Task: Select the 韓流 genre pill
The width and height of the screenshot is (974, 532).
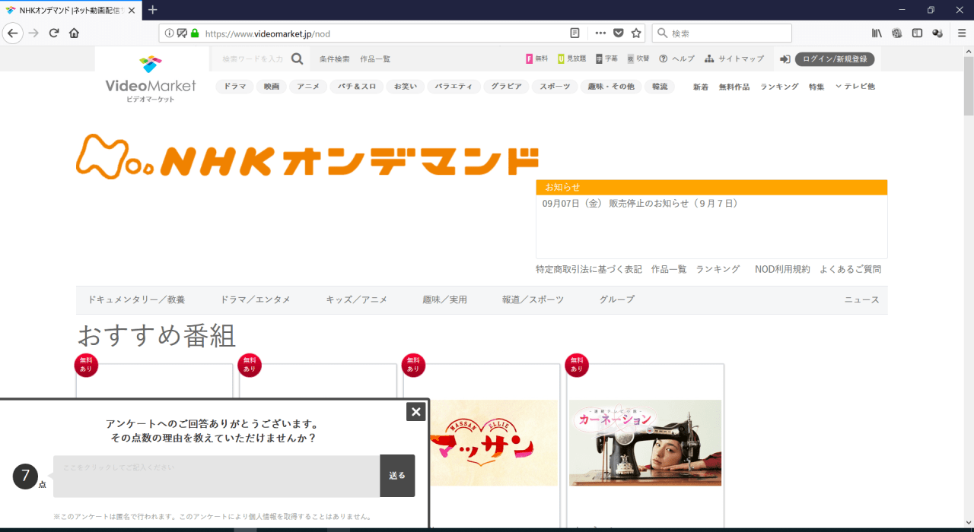Action: [x=659, y=87]
